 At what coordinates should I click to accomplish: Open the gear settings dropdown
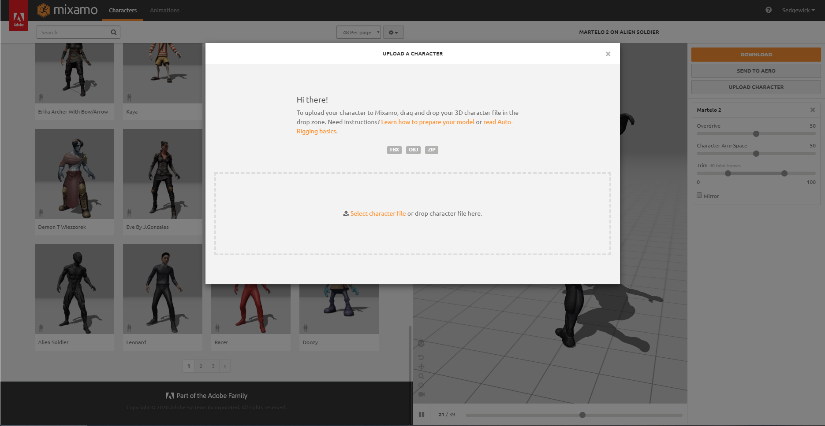coord(393,32)
